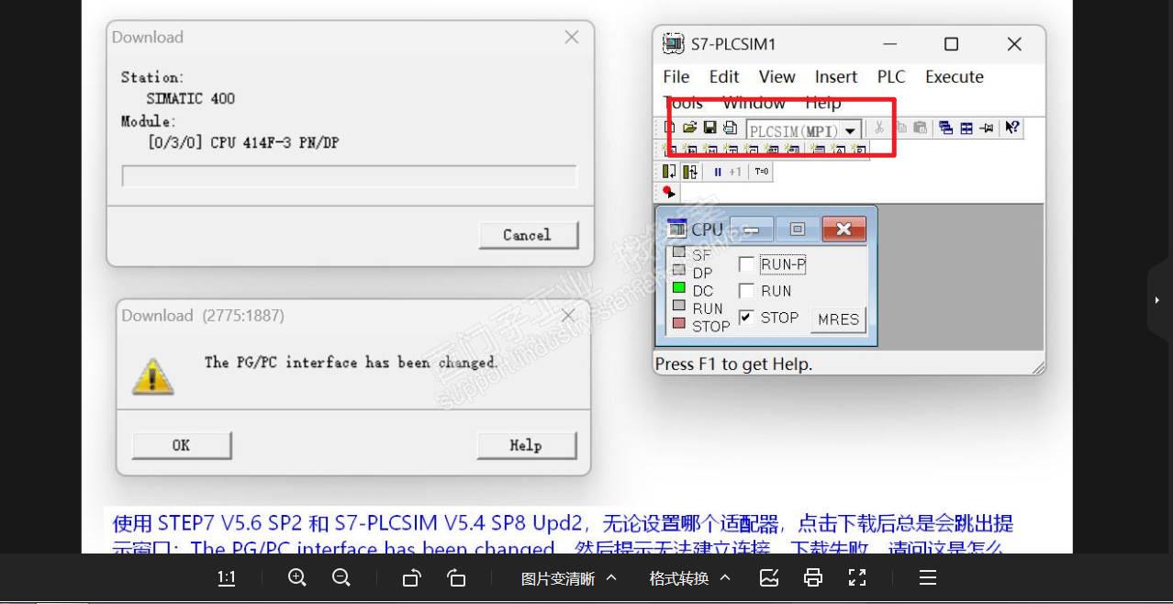Open the Edit menu in S7-PLCSIM

coord(724,77)
